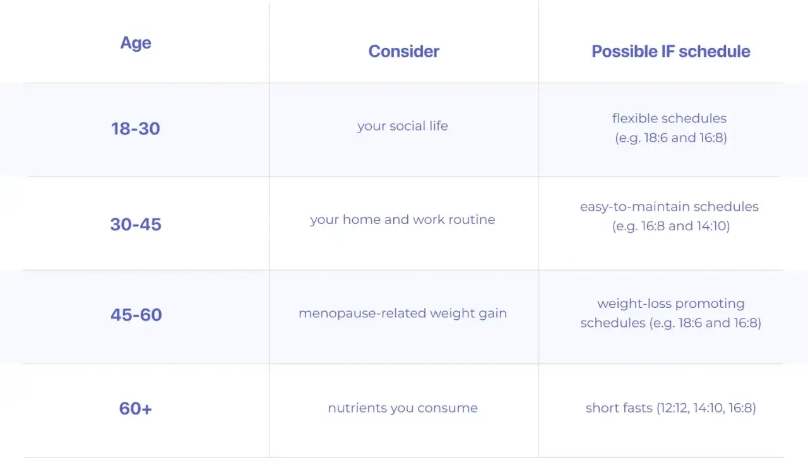This screenshot has height=458, width=808.
Task: Click the Possible IF schedule header
Action: (x=670, y=51)
